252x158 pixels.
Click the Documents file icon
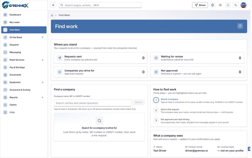click(5, 75)
